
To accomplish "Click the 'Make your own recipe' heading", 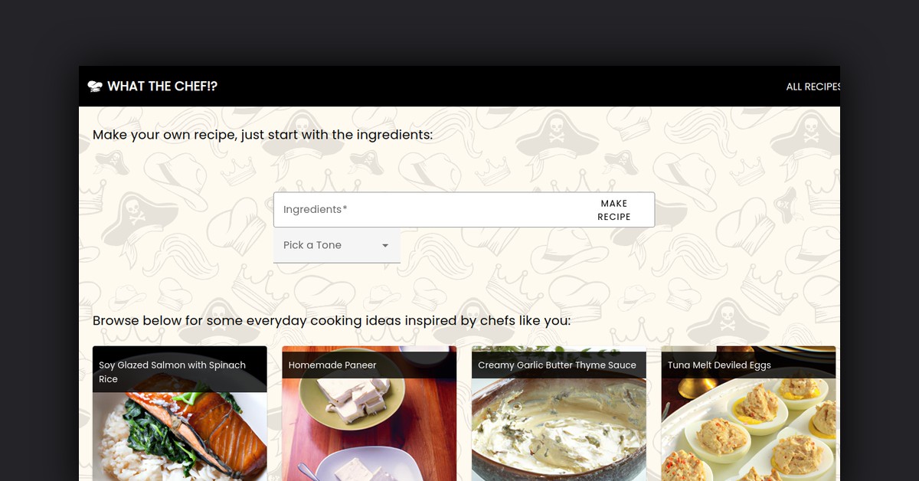I will (263, 135).
